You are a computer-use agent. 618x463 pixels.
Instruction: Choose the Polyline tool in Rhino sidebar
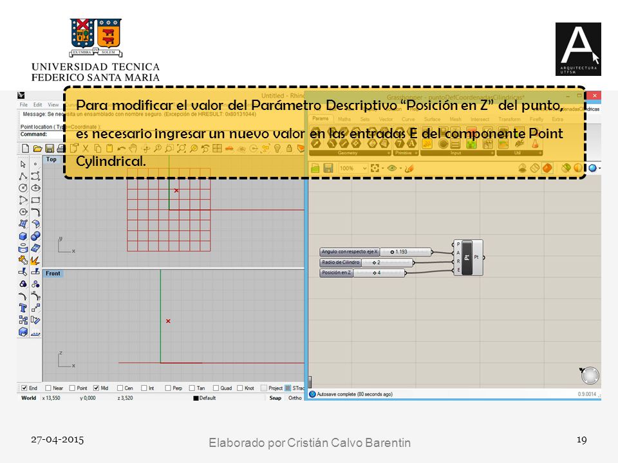tap(23, 176)
